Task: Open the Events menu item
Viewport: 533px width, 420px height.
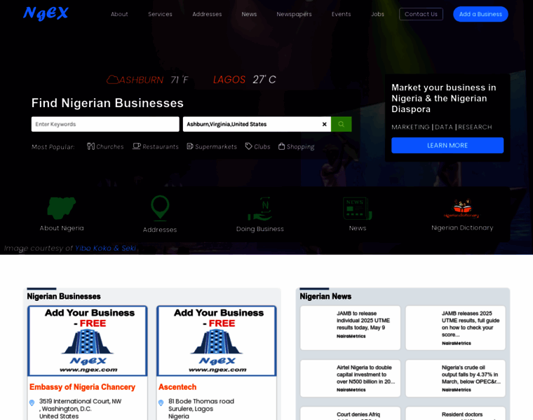Action: (x=341, y=14)
